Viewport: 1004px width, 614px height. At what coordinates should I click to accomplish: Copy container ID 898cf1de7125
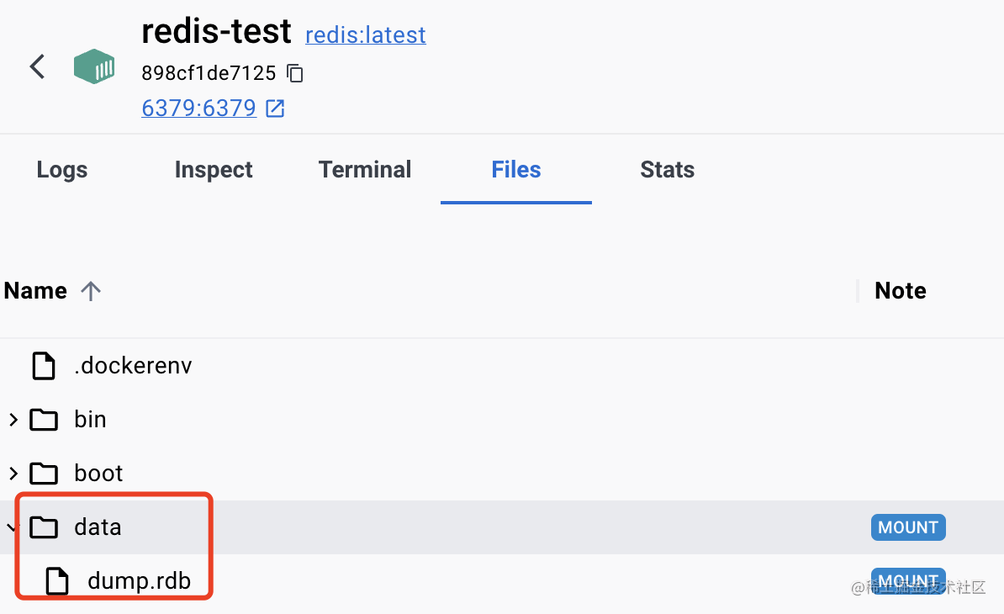295,73
